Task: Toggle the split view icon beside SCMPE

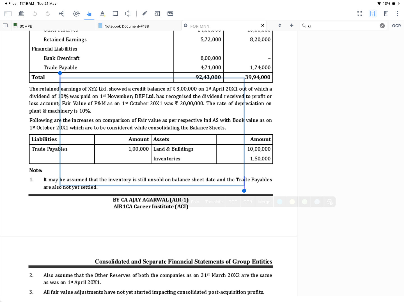Action: [5, 25]
